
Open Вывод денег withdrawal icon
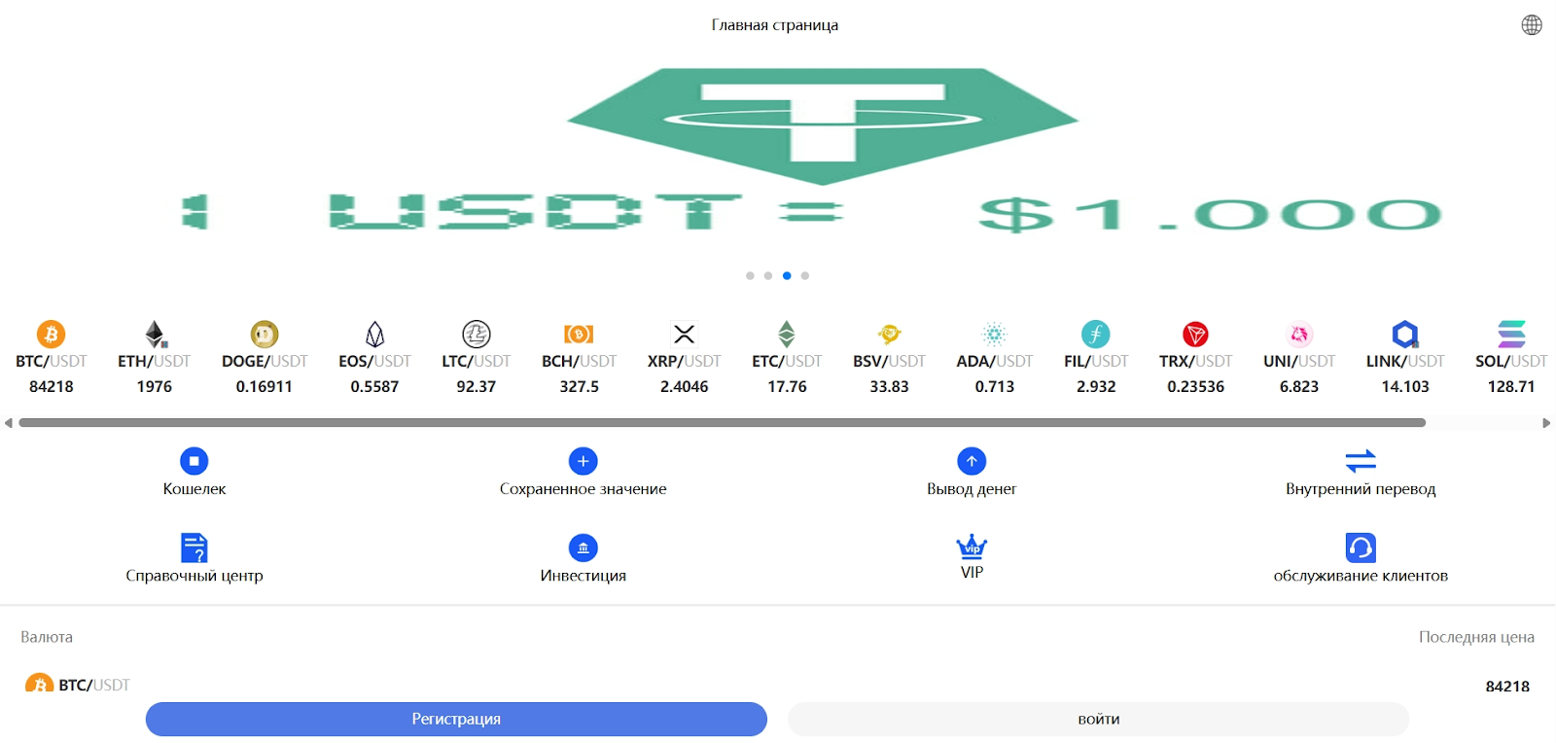click(x=972, y=461)
